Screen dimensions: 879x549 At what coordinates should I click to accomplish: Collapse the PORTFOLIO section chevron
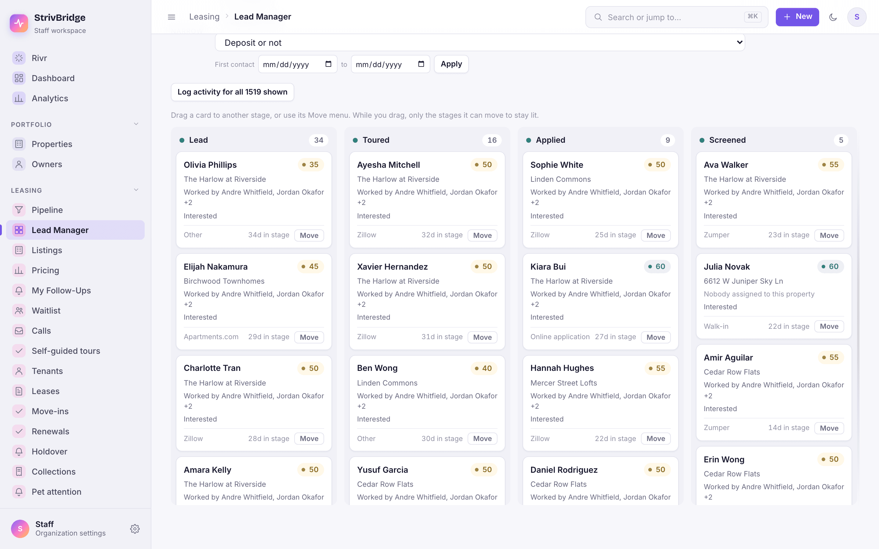point(136,124)
